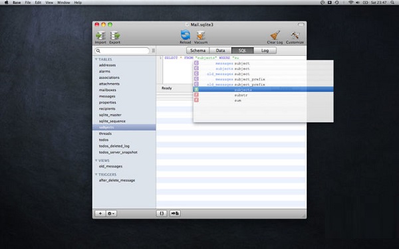The height and width of the screenshot is (249, 399).
Task: Run Vacuum from the toolbar
Action: tap(201, 36)
